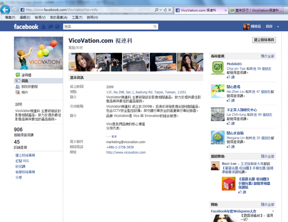Open the third photo strip thumbnail
This screenshot has height=222, width=288.
pyautogui.click(x=136, y=62)
